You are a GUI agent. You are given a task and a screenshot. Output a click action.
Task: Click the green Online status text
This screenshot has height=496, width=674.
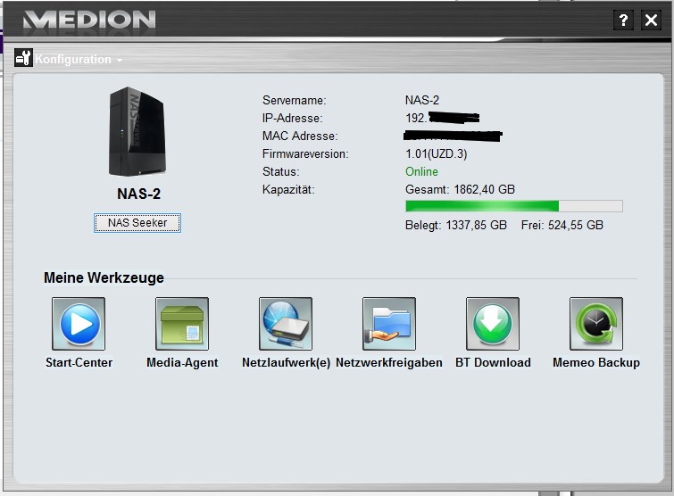tap(421, 172)
